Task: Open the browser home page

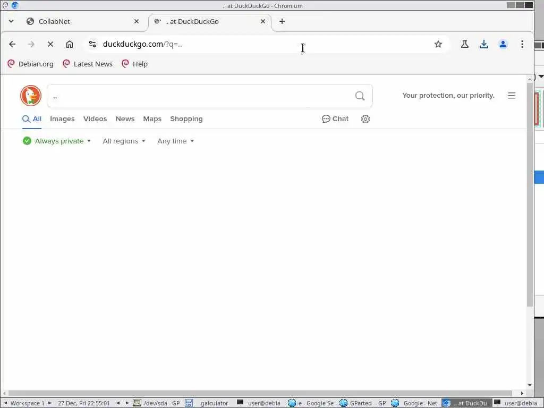Action: point(70,44)
